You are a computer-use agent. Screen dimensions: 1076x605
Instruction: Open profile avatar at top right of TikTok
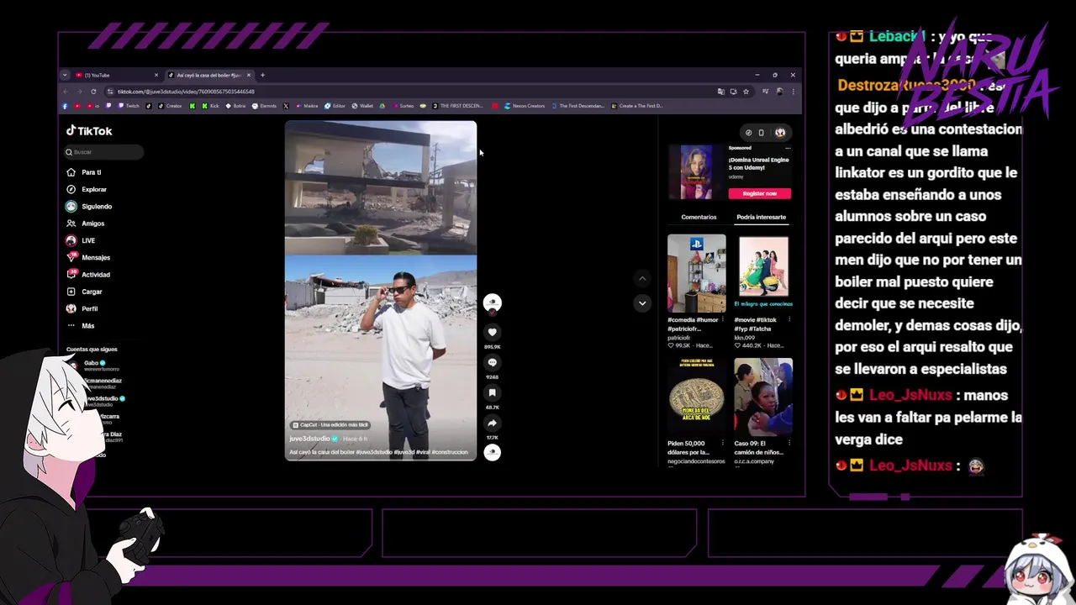coord(780,133)
